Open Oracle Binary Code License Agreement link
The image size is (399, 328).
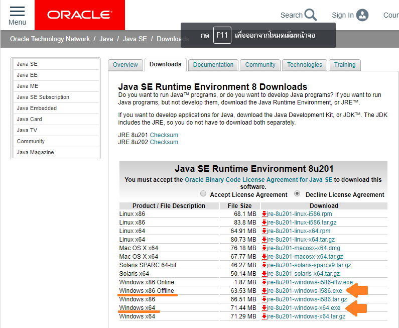pyautogui.click(x=258, y=179)
